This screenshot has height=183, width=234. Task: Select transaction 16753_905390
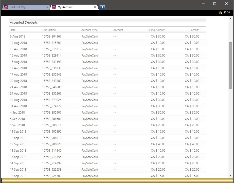click(x=52, y=132)
